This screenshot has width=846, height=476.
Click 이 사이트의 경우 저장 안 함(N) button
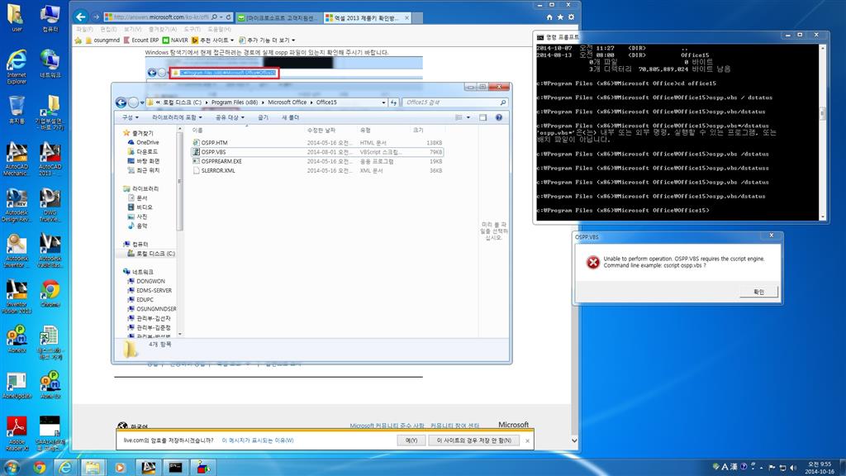(x=474, y=440)
